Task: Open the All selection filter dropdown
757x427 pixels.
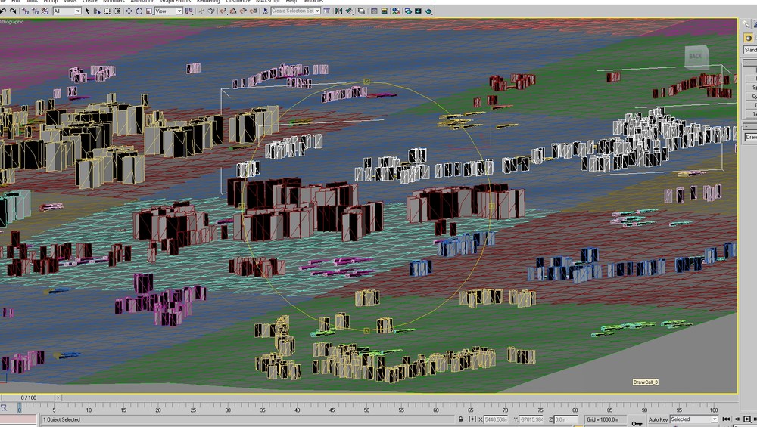Action: 67,11
